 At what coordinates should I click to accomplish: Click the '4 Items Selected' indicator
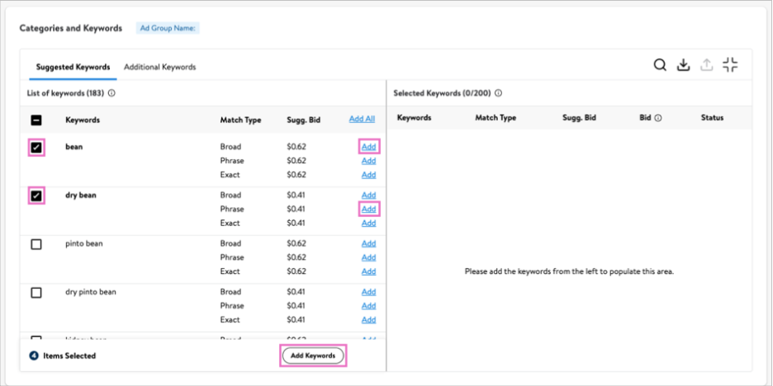[x=63, y=355]
